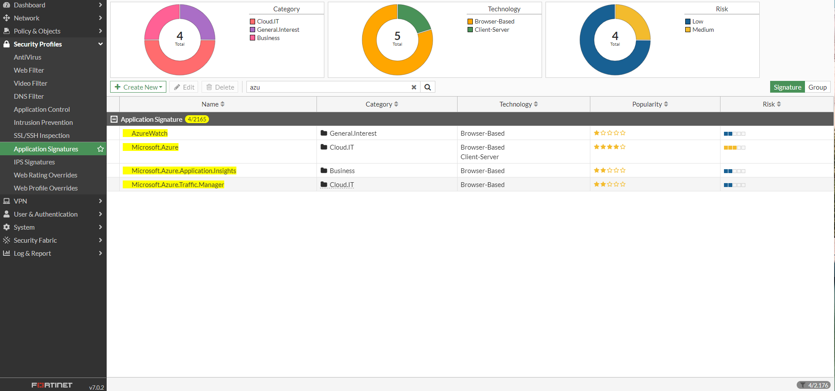Screen dimensions: 835x391
Task: Click the magnifier search button
Action: tap(428, 87)
